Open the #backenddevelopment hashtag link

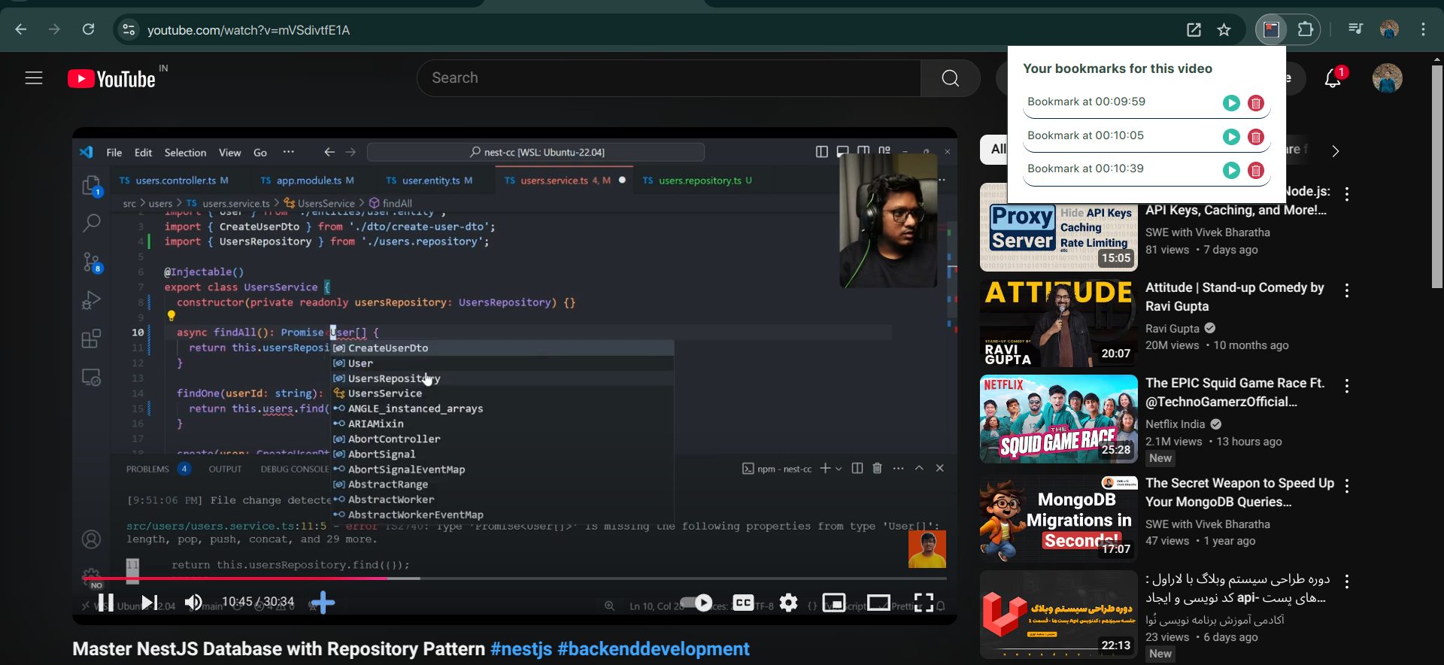click(x=653, y=649)
